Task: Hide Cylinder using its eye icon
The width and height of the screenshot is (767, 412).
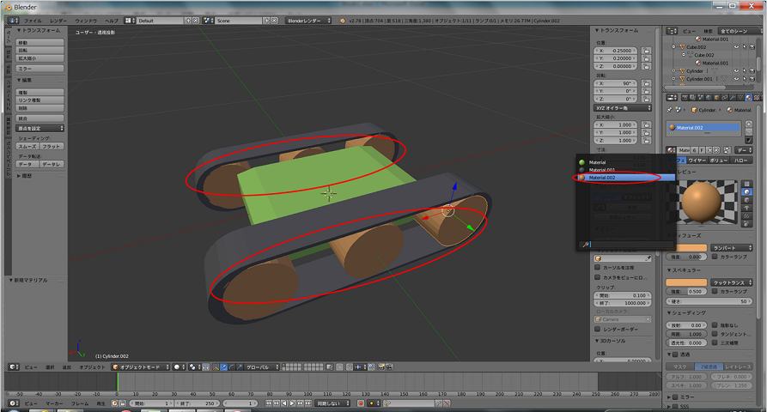Action: [x=737, y=71]
